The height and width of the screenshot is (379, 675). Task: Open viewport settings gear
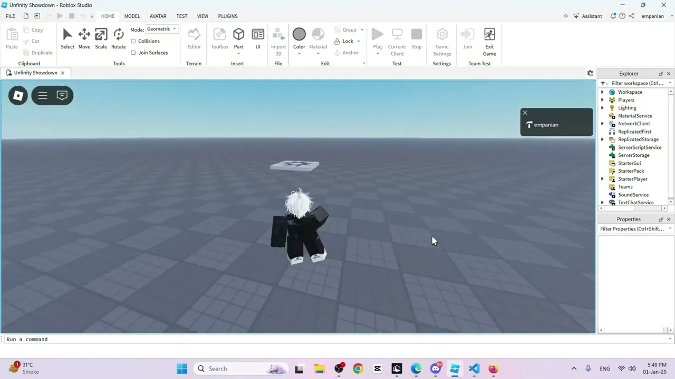(590, 73)
